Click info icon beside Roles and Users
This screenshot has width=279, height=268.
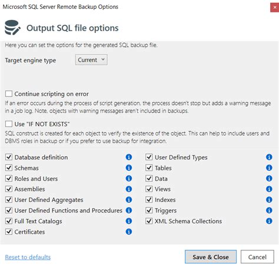pyautogui.click(x=129, y=178)
